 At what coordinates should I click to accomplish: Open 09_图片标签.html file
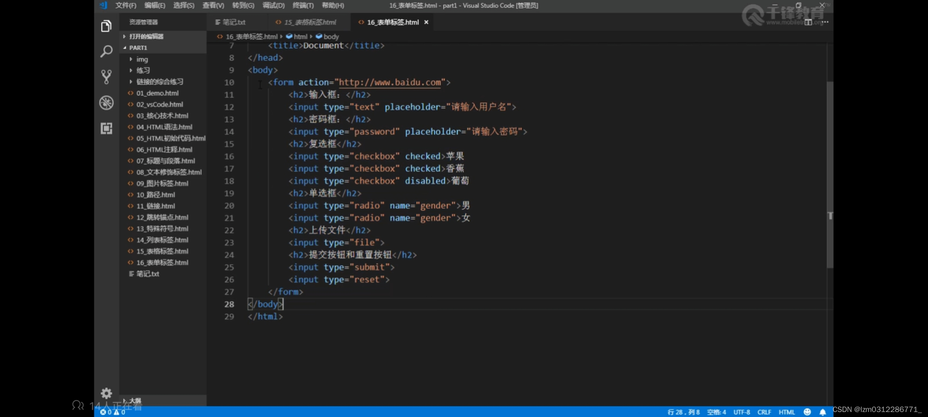point(162,183)
